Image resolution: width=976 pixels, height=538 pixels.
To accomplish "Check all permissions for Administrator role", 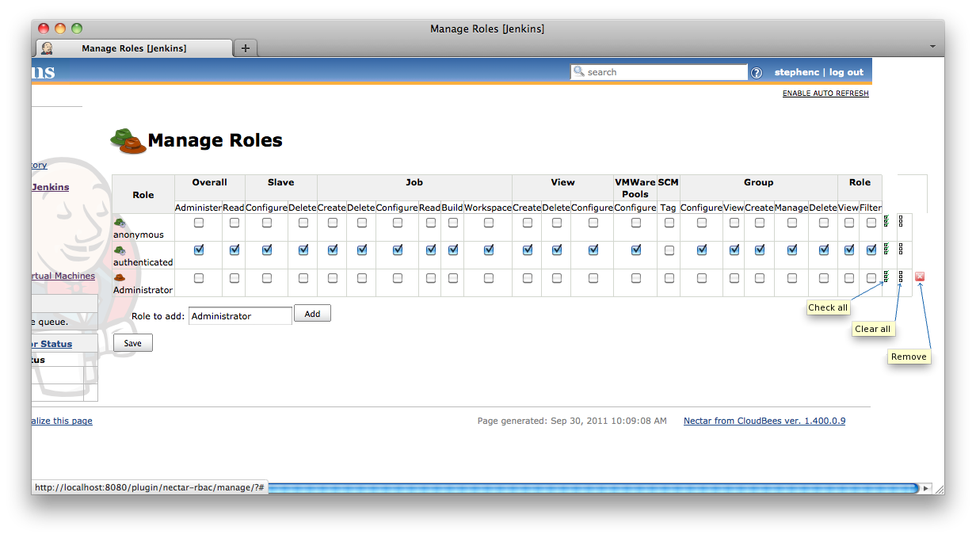I will [886, 277].
